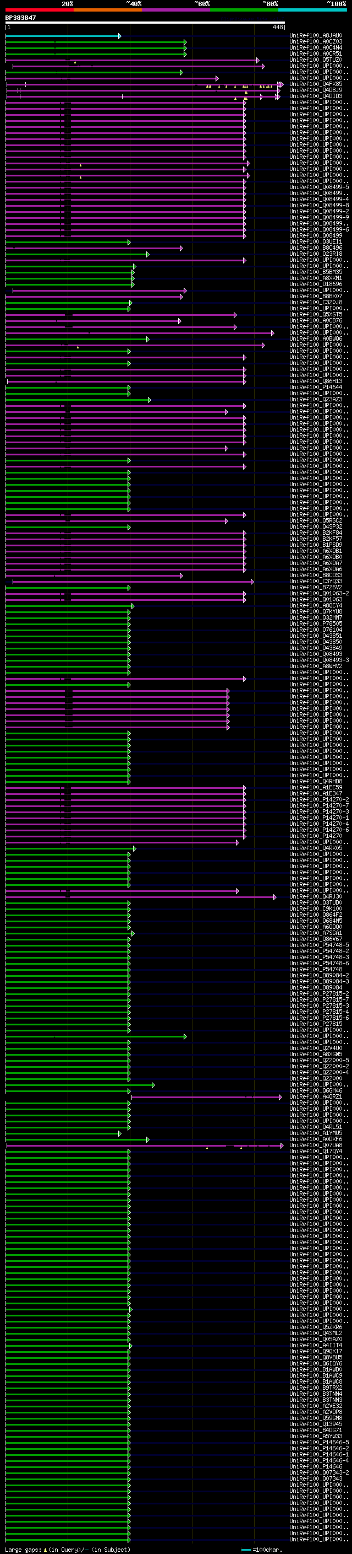Image resolution: width=352 pixels, height=1554 pixels.
Task: Click the UniRef100_P54748-5 row label
Action: (x=319, y=945)
